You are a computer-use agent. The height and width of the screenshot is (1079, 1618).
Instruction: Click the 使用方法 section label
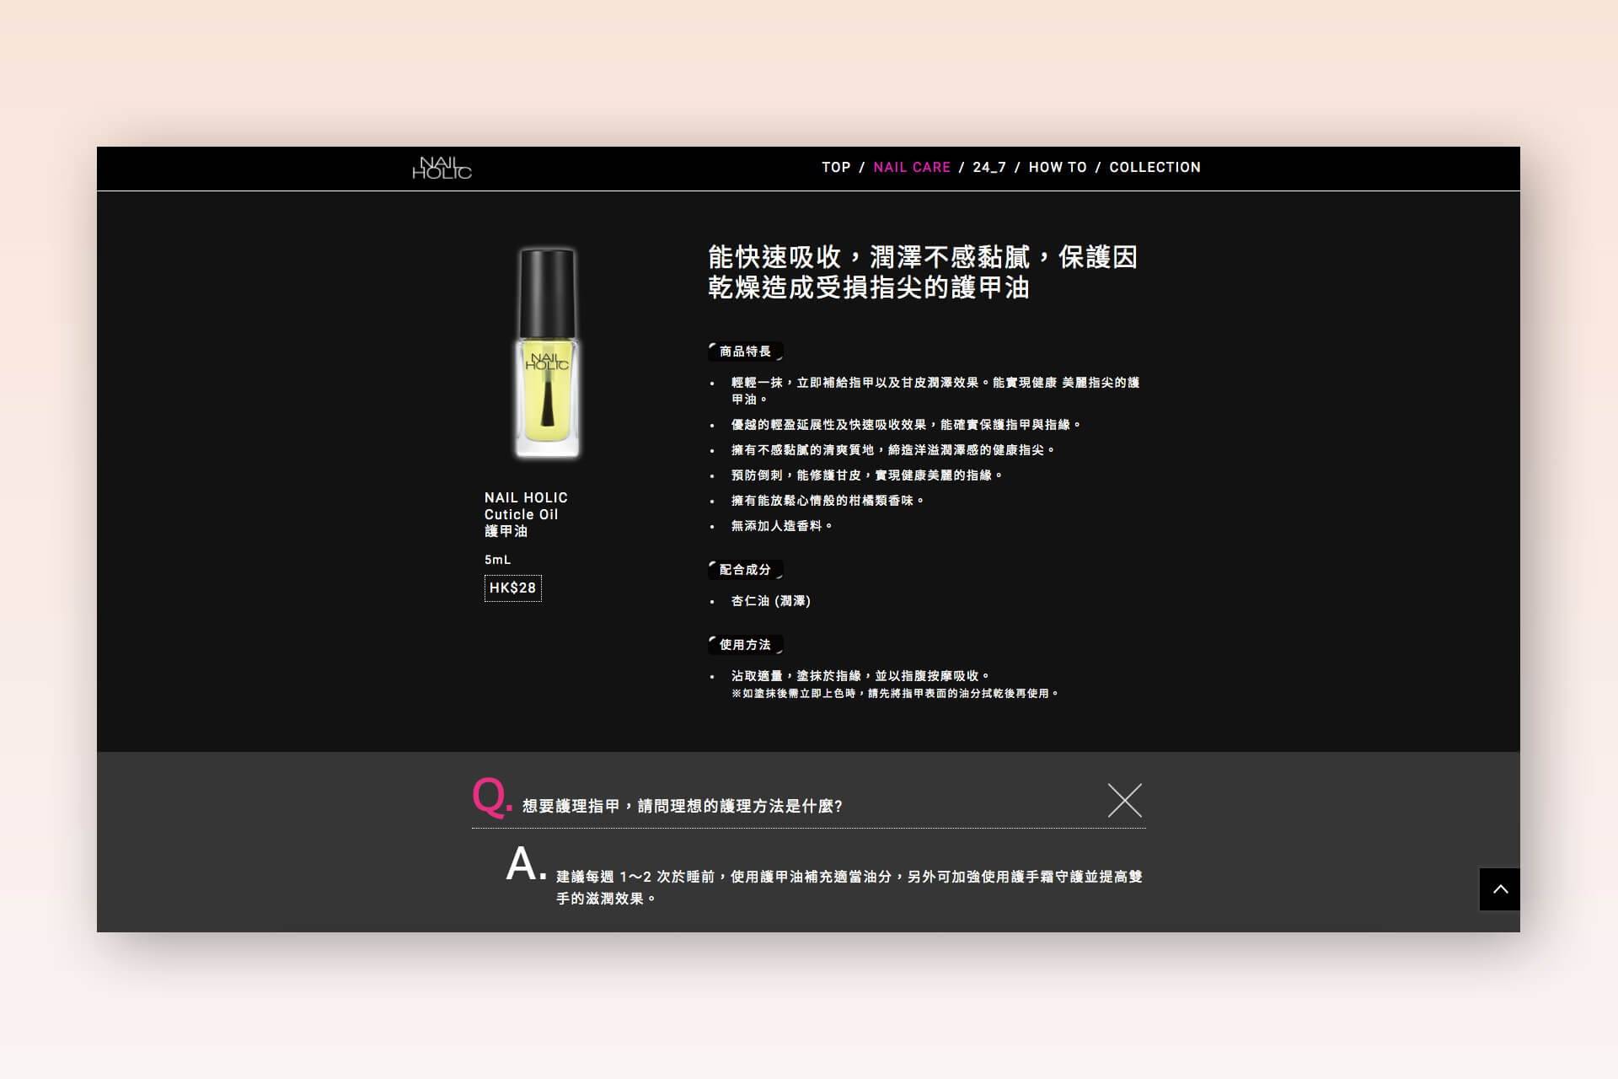click(x=745, y=645)
